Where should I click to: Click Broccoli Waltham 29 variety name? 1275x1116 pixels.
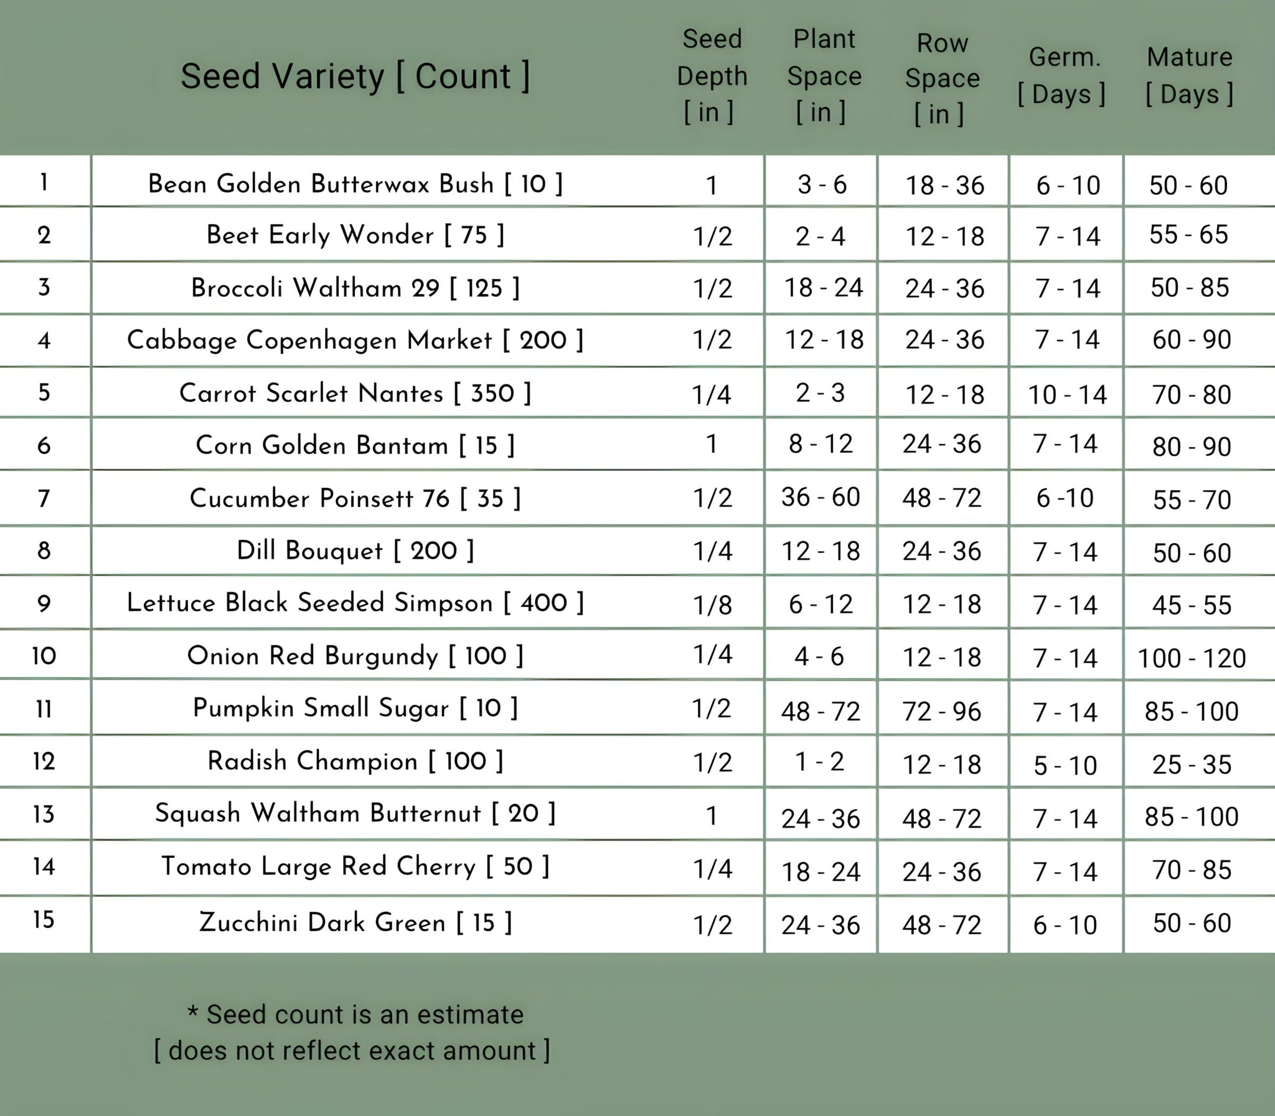tap(355, 288)
